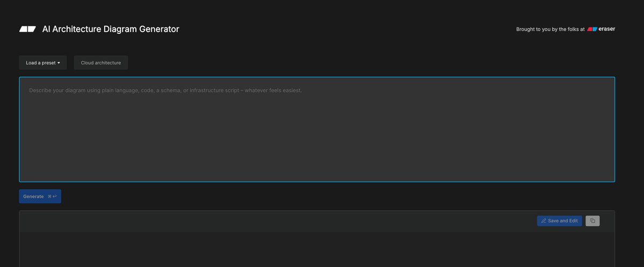Focus the diagram description text area
Viewport: 644px width, 267px height.
tap(317, 129)
